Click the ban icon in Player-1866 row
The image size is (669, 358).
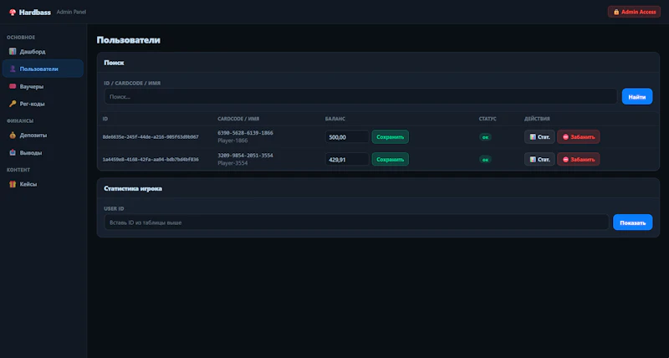click(x=566, y=137)
